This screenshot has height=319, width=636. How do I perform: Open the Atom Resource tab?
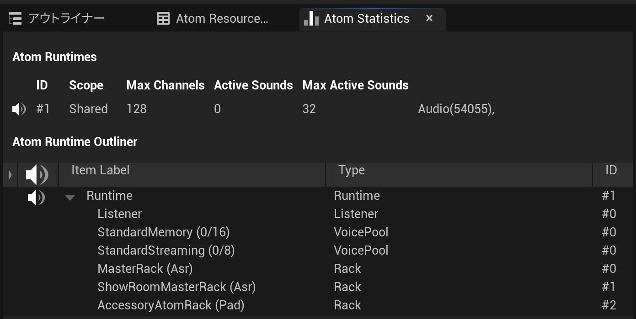[222, 19]
